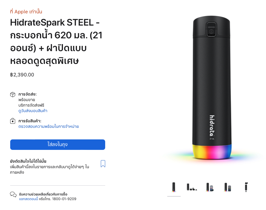Image resolution: width=266 pixels, height=210 pixels.
Task: Click the save-for-later bookmark icon
Action: [103, 164]
